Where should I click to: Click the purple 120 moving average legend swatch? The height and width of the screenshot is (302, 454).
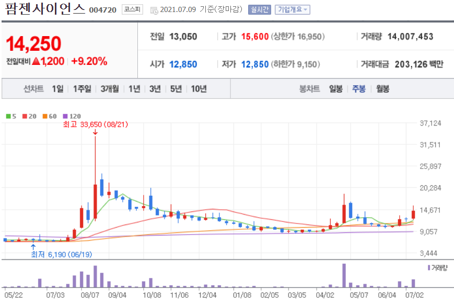click(x=65, y=116)
